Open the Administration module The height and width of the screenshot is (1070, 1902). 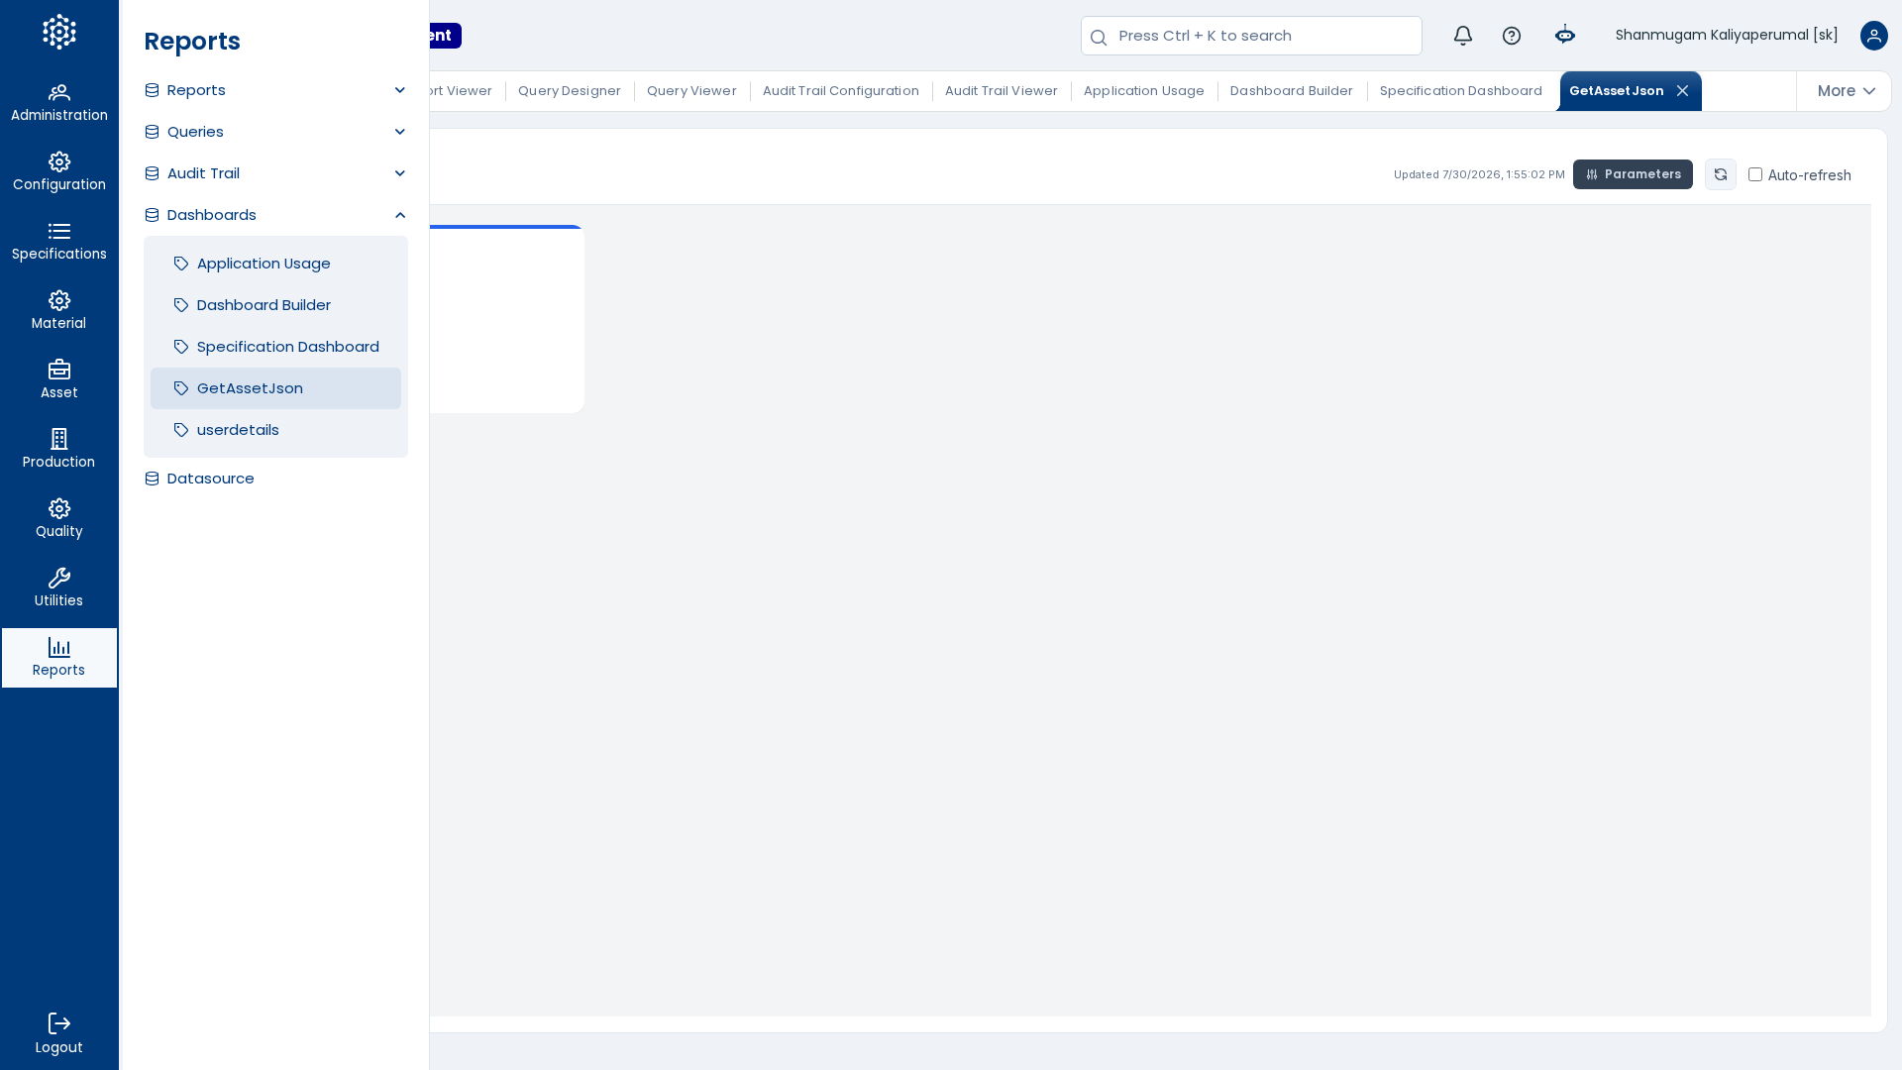(59, 103)
